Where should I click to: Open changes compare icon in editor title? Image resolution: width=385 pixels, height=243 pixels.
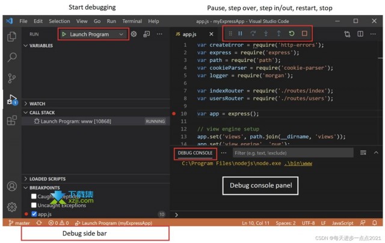pyautogui.click(x=347, y=34)
